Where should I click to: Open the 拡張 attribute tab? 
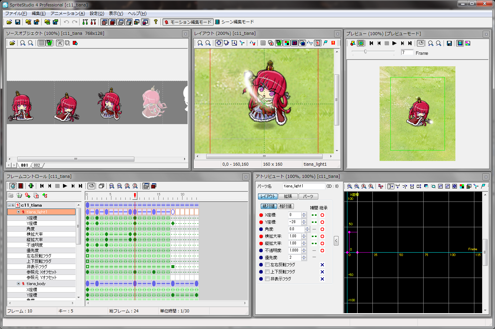[288, 196]
